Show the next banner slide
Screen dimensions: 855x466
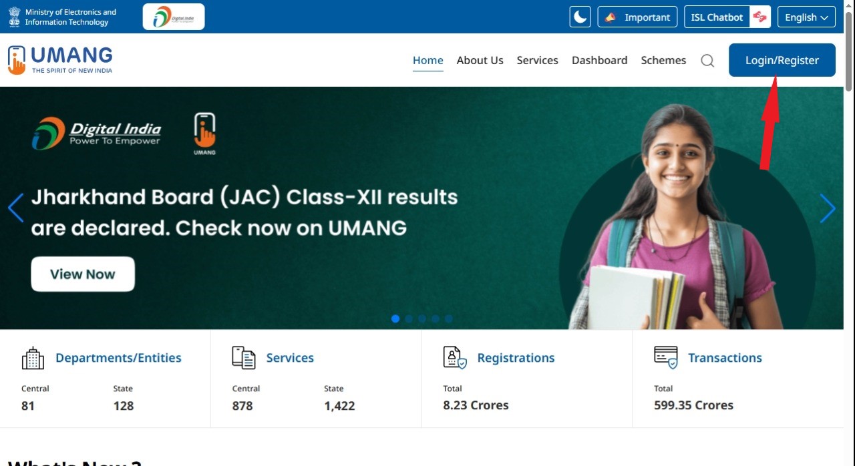[x=828, y=209]
